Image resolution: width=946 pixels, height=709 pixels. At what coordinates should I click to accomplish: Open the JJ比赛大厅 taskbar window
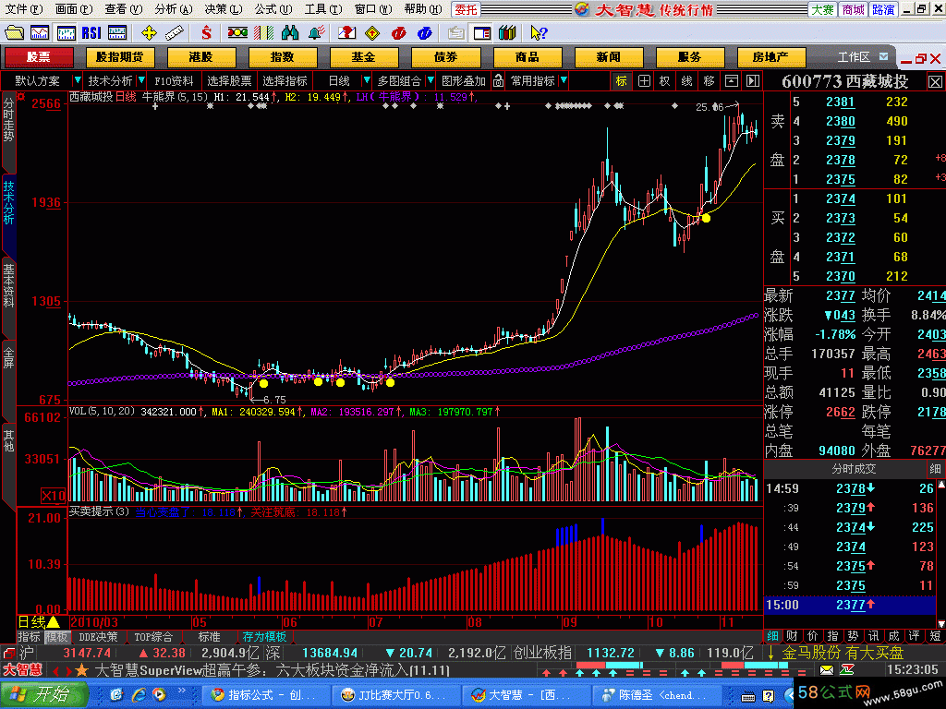[x=395, y=695]
